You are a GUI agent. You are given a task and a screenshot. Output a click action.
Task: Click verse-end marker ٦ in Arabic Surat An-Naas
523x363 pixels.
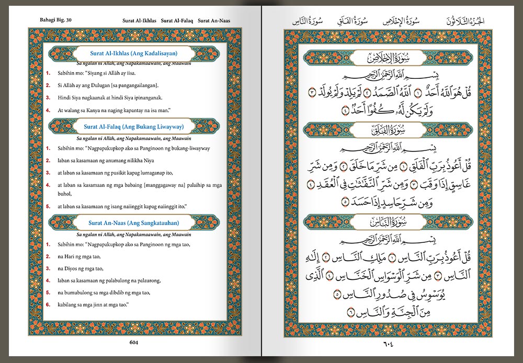pyautogui.click(x=351, y=313)
